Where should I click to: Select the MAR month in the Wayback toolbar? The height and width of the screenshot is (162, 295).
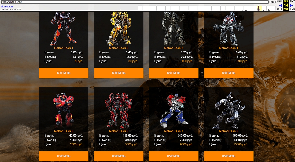point(279,1)
